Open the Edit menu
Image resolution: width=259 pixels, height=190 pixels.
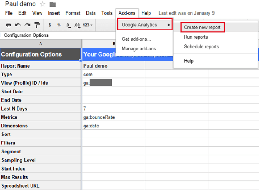pyautogui.click(x=22, y=13)
